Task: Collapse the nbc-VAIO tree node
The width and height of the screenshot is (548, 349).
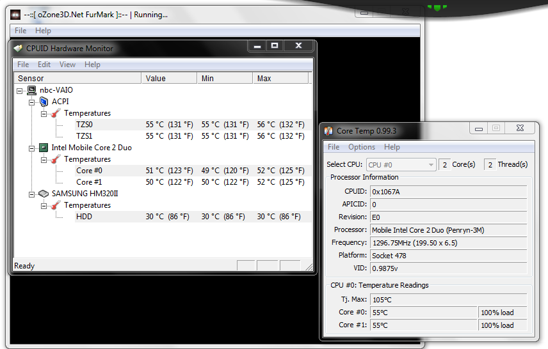Action: (x=20, y=91)
